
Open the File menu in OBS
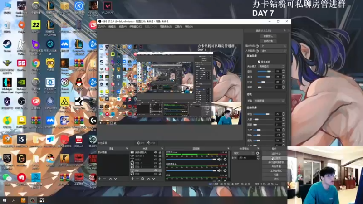tap(102, 27)
